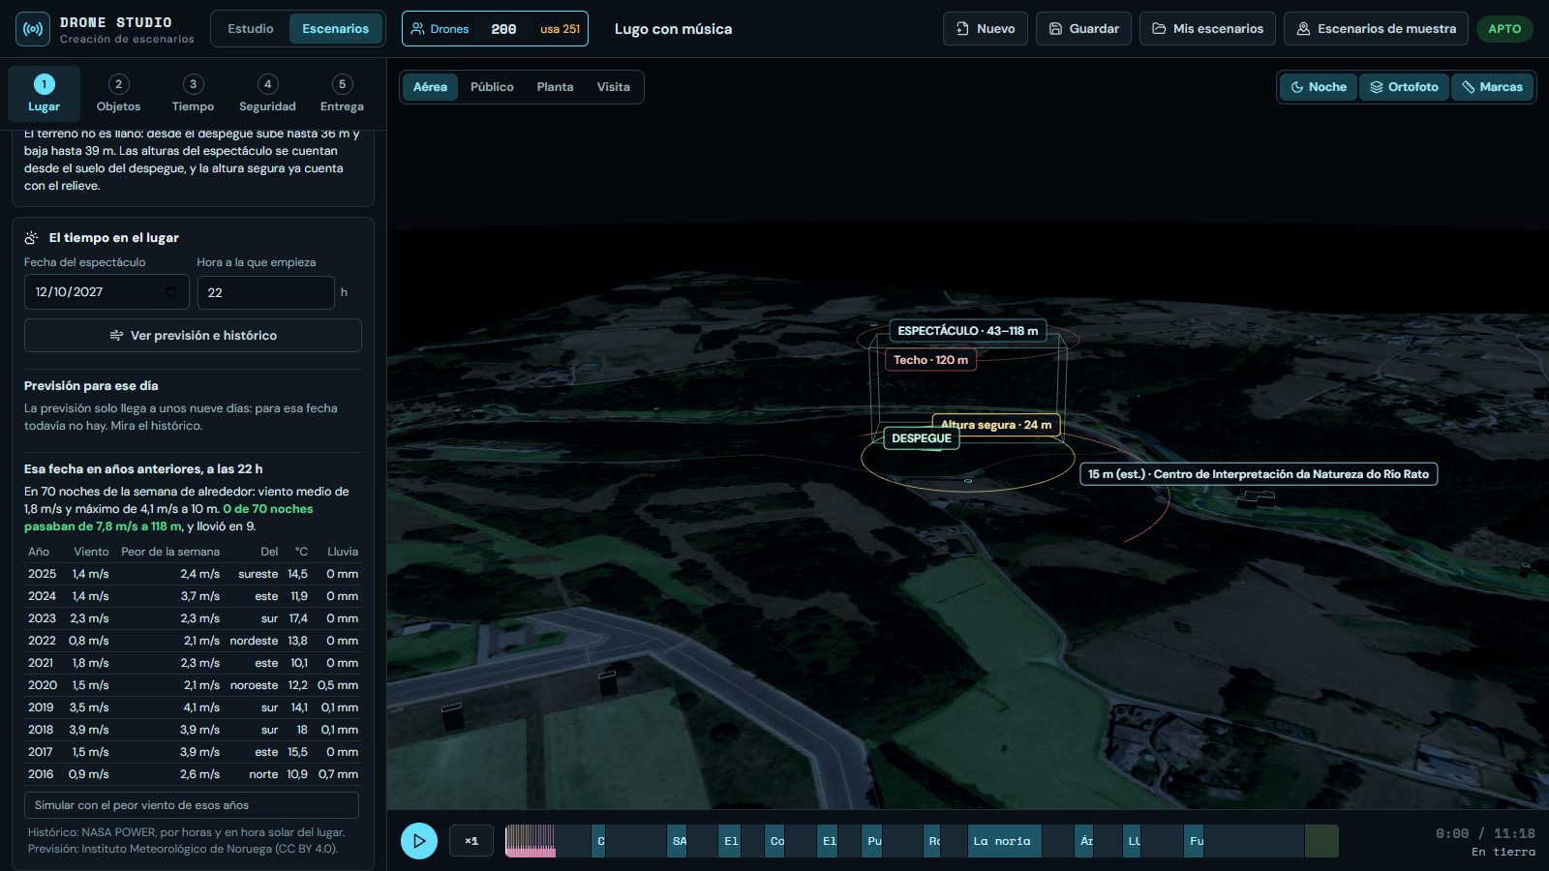The image size is (1549, 871).
Task: Toggle Marcas labels on the map
Action: click(1492, 87)
